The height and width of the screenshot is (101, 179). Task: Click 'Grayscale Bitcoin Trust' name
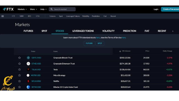pyautogui.click(x=63, y=58)
